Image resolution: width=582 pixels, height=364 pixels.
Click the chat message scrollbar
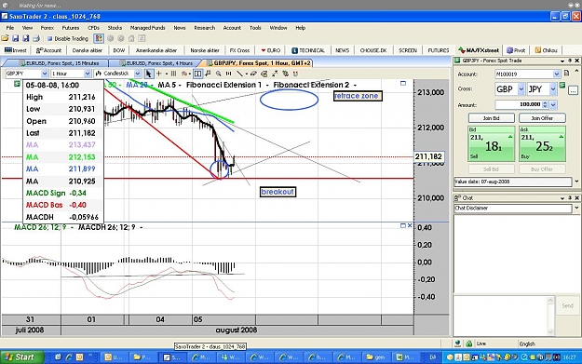click(x=550, y=316)
